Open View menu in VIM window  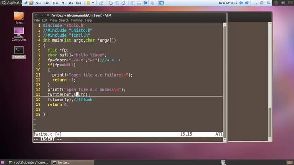coord(53,20)
